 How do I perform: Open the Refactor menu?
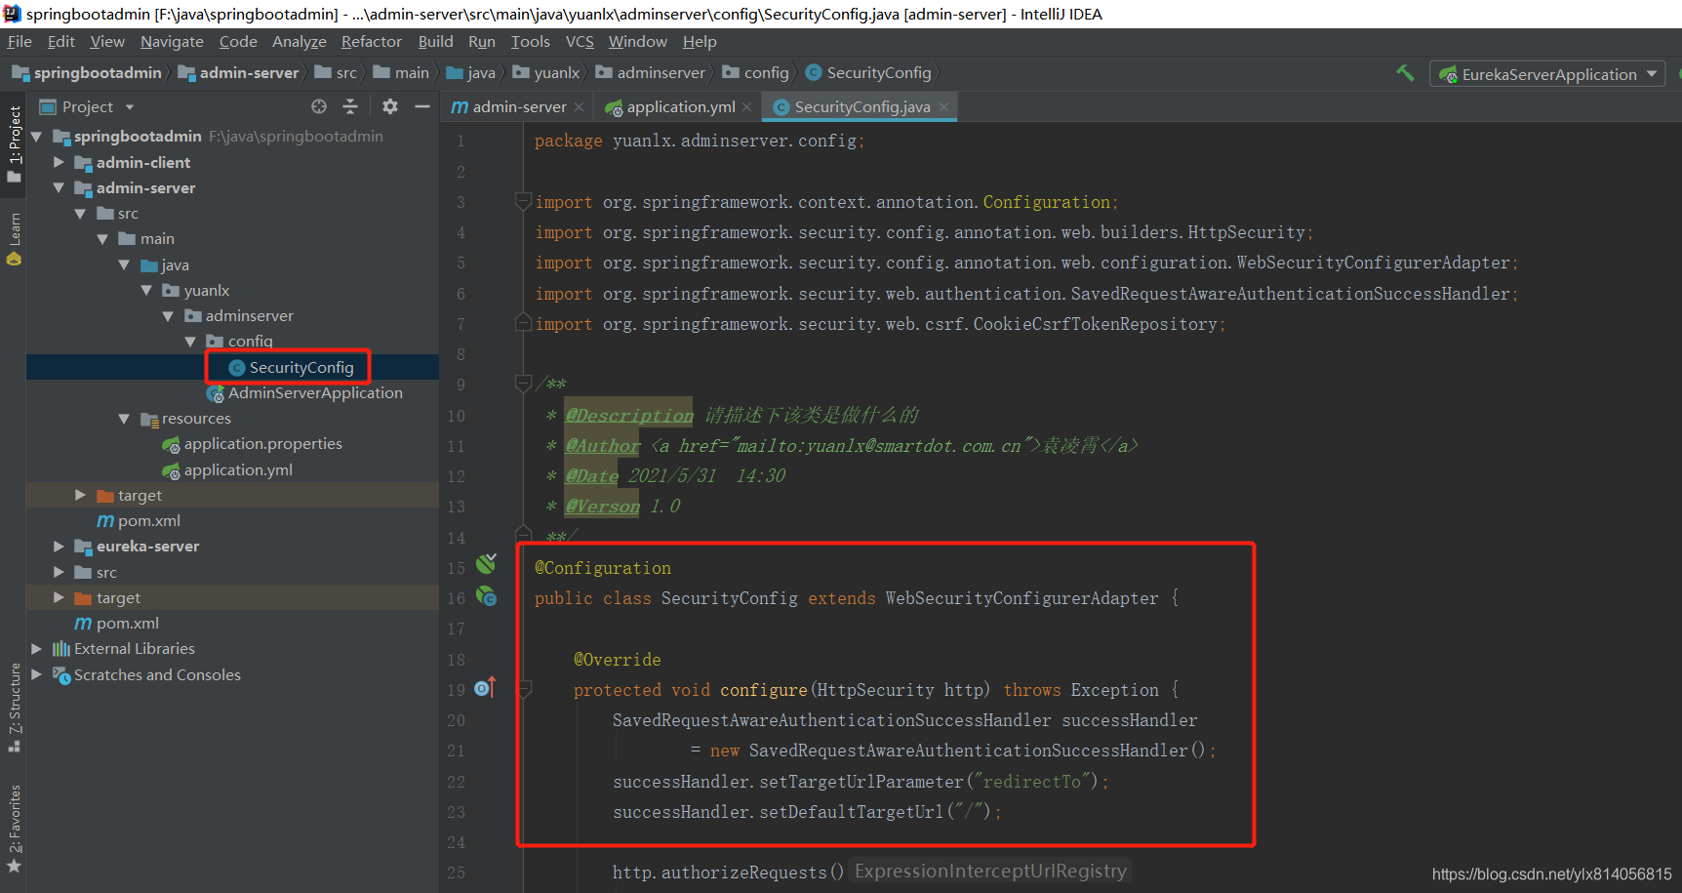(x=372, y=41)
